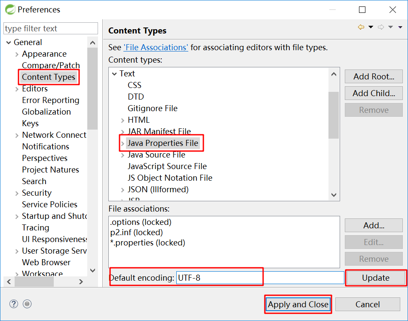This screenshot has width=408, height=321.
Task: Cancel the Preferences dialog
Action: point(368,304)
